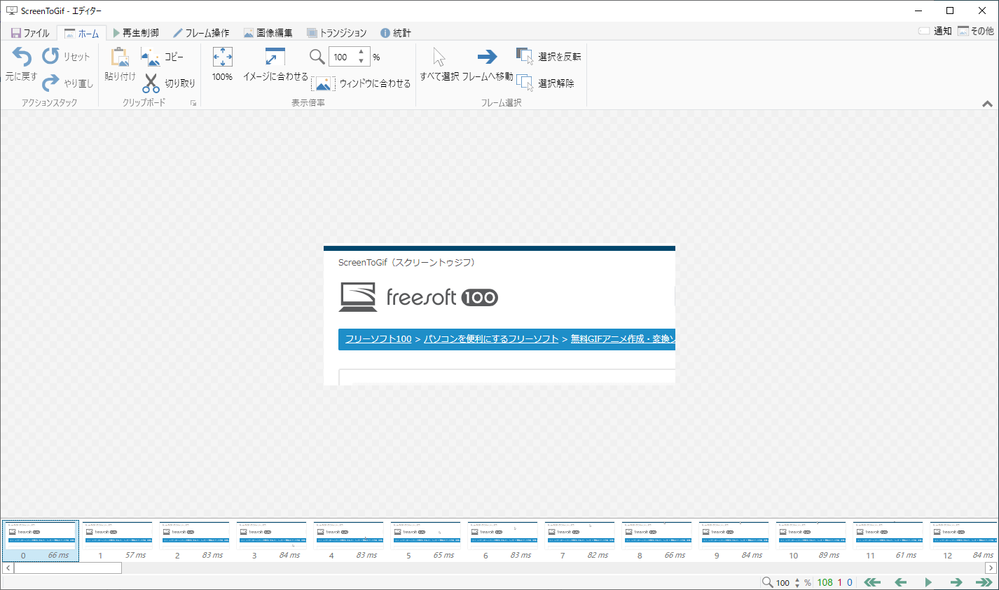Set zoom with the 100% icon
This screenshot has width=999, height=590.
click(223, 57)
